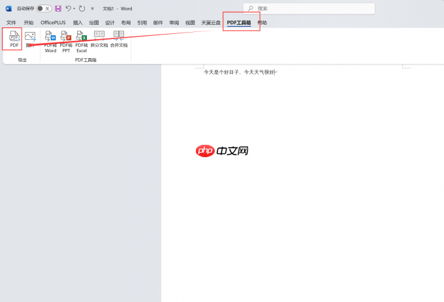Select the PDF工具箱 tab
The height and width of the screenshot is (302, 444).
coord(239,23)
